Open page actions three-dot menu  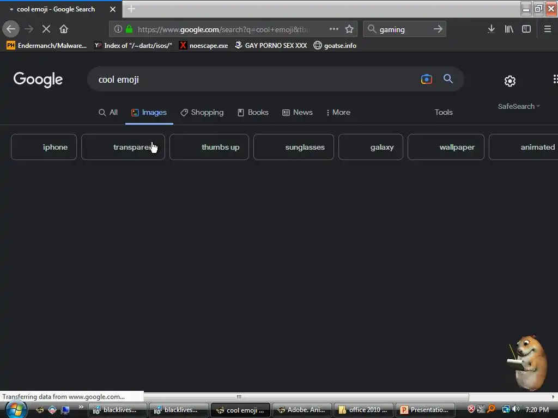pos(334,29)
